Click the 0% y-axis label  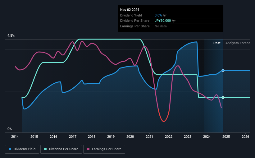10,129
